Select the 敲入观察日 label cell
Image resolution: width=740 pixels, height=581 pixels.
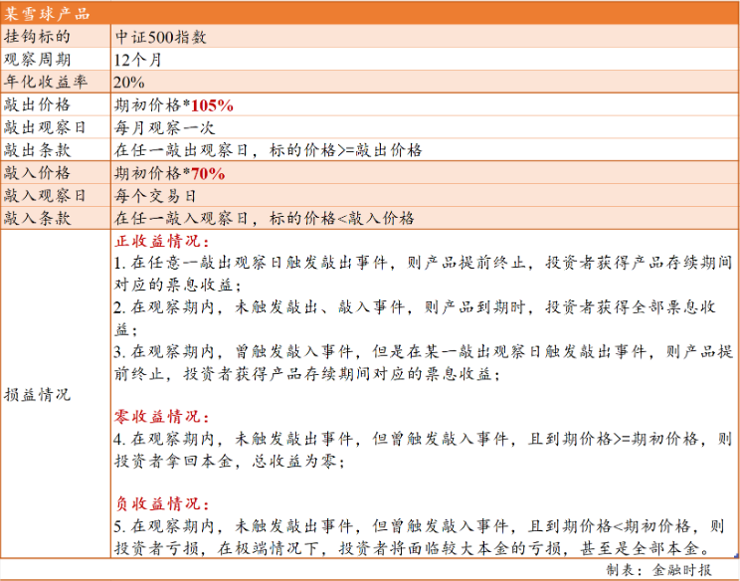(x=56, y=195)
